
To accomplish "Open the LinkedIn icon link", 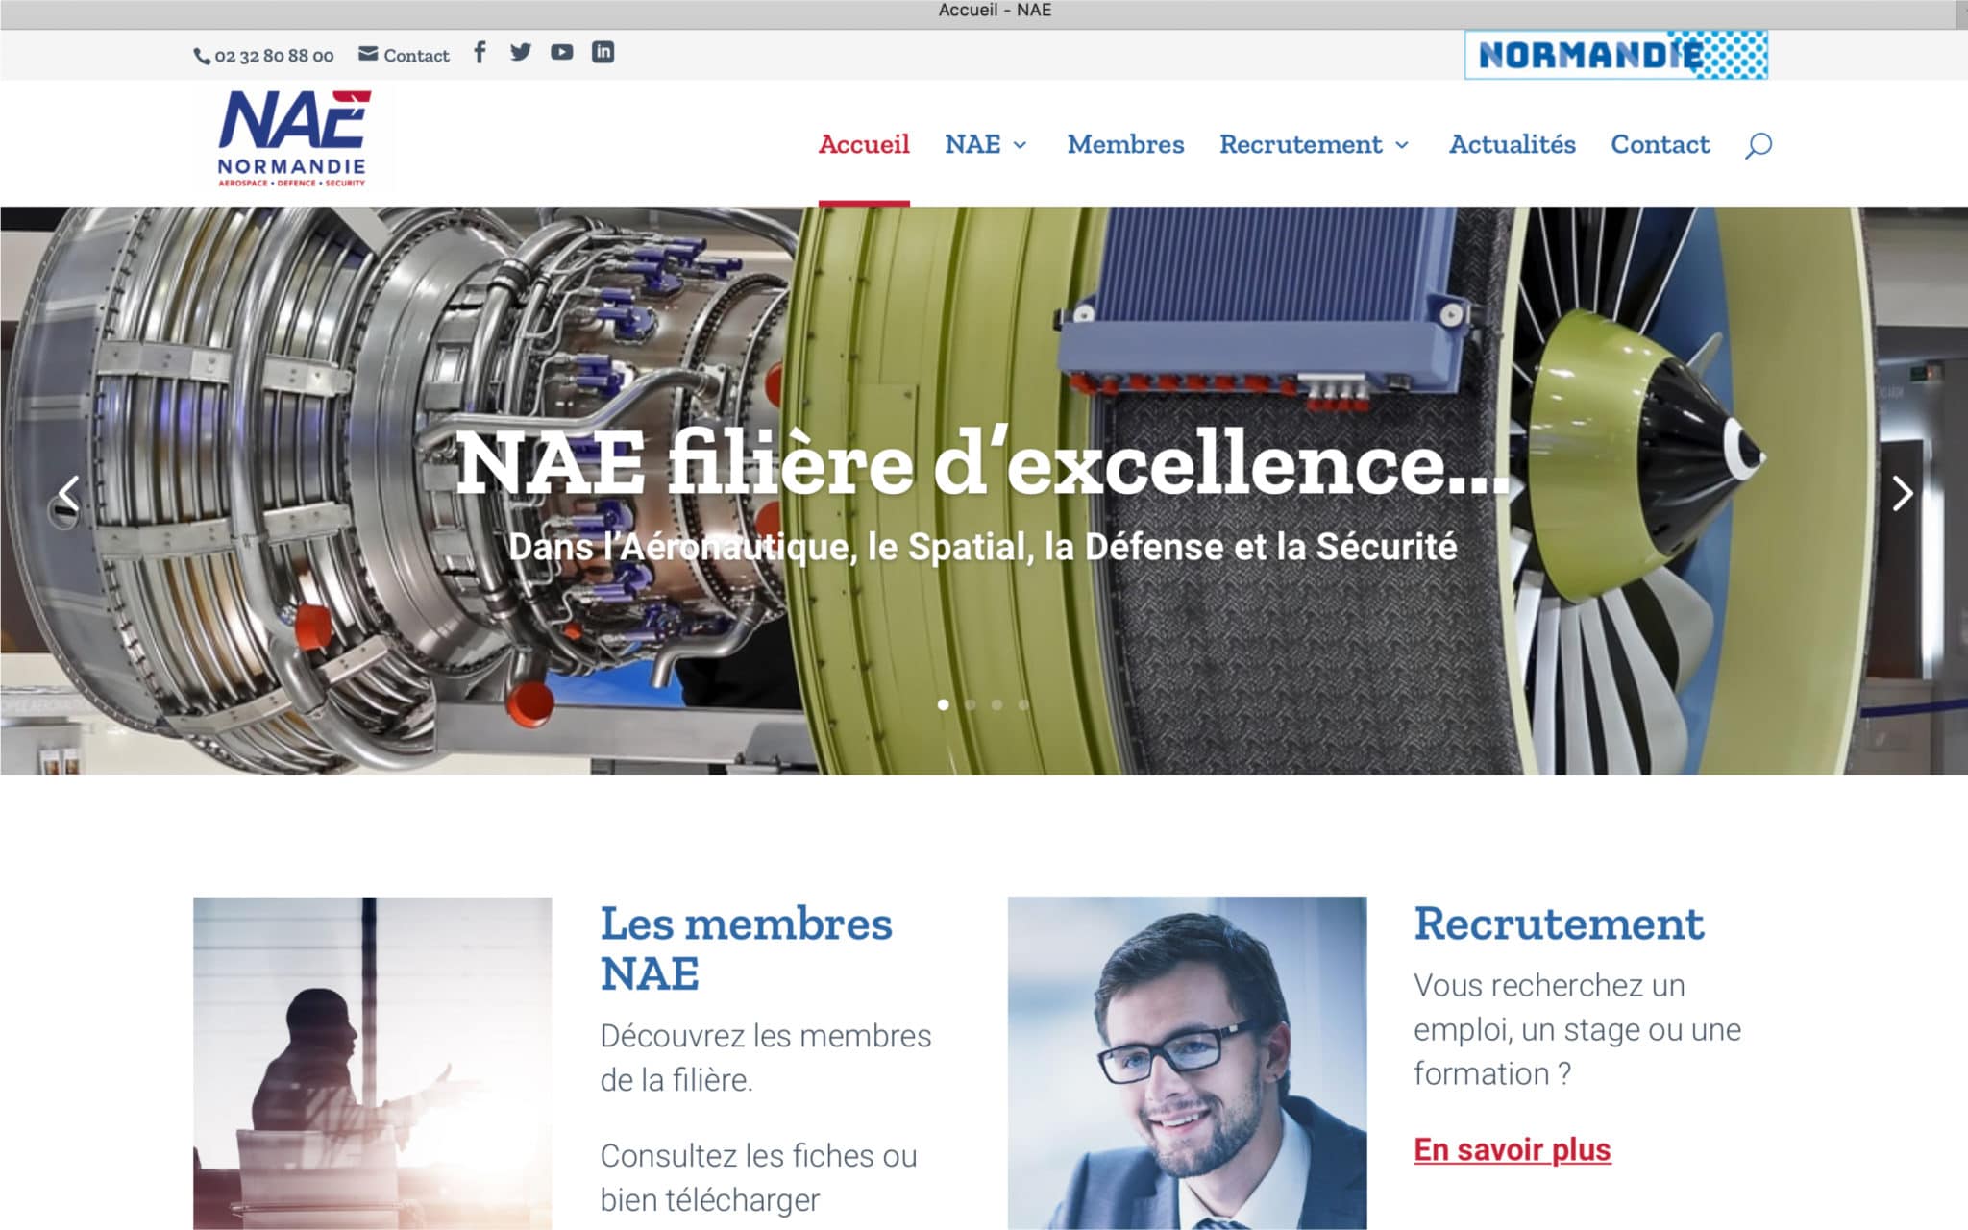I will tap(603, 52).
